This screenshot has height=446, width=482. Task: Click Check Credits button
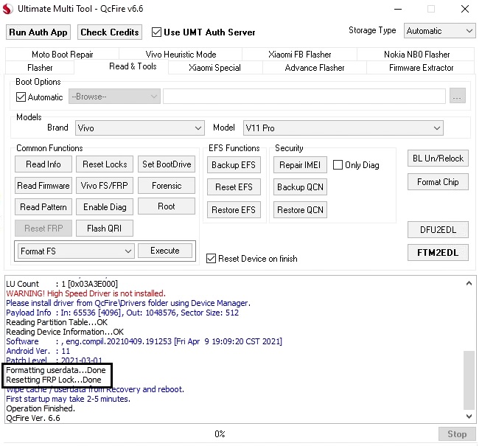(109, 32)
